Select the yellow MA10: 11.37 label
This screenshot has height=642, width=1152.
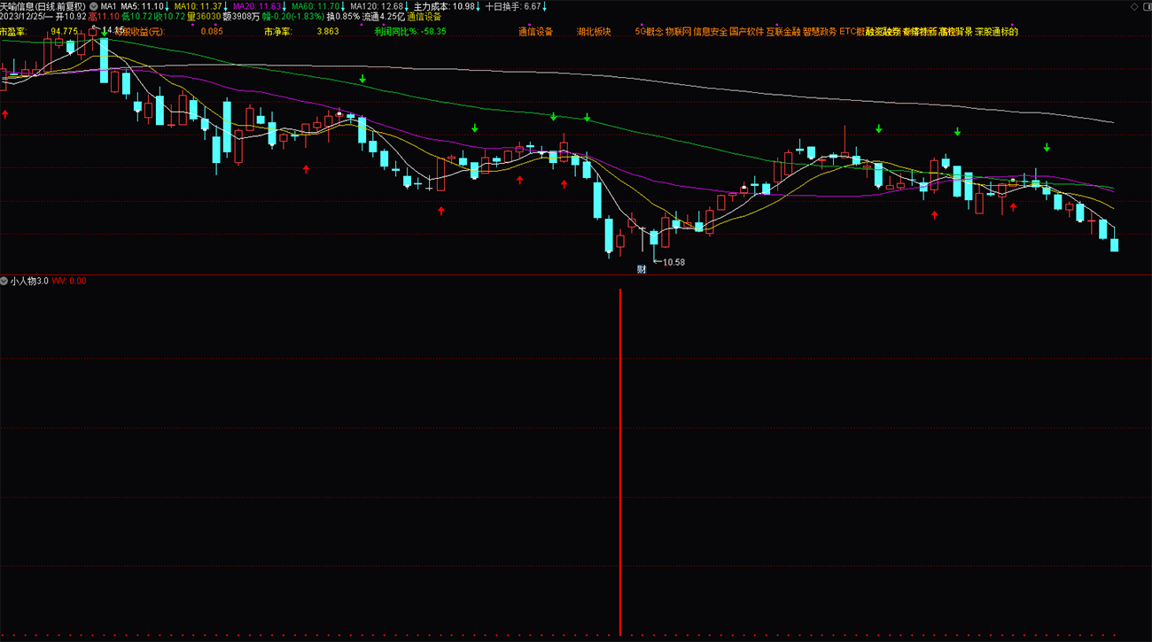point(198,6)
